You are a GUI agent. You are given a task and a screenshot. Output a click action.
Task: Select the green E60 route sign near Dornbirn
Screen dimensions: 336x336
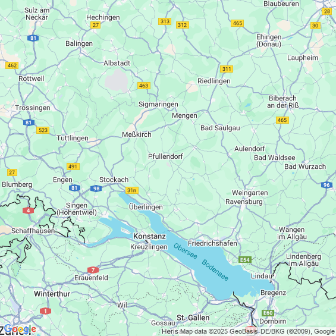(x=268, y=313)
